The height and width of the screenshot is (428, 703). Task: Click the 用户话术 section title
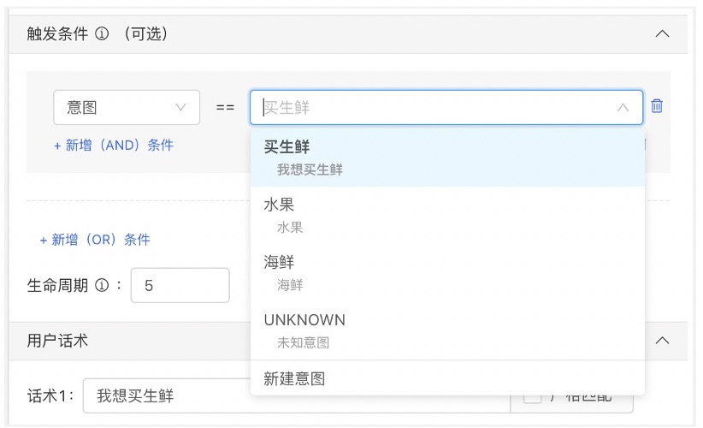point(57,341)
